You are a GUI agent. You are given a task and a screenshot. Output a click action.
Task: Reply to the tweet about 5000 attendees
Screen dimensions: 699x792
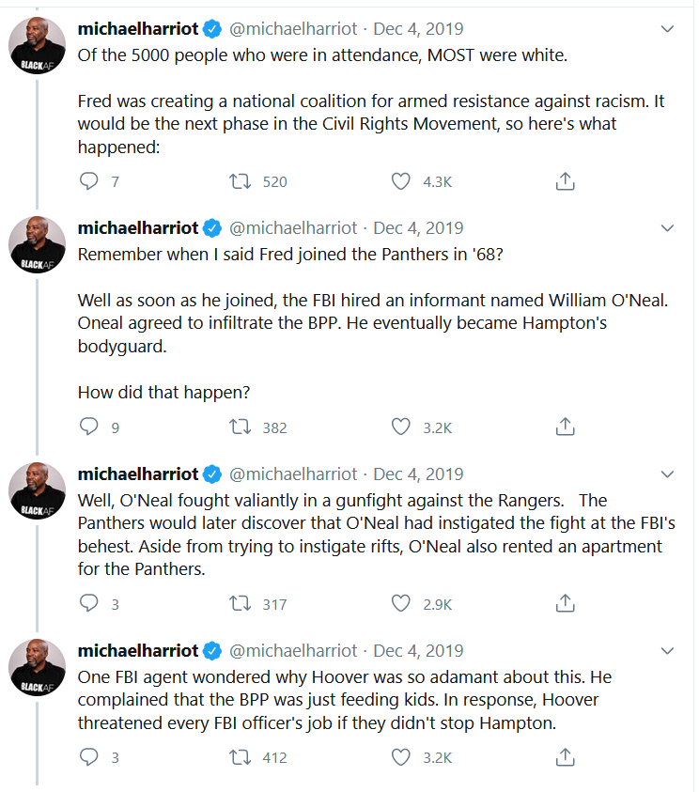click(x=89, y=181)
